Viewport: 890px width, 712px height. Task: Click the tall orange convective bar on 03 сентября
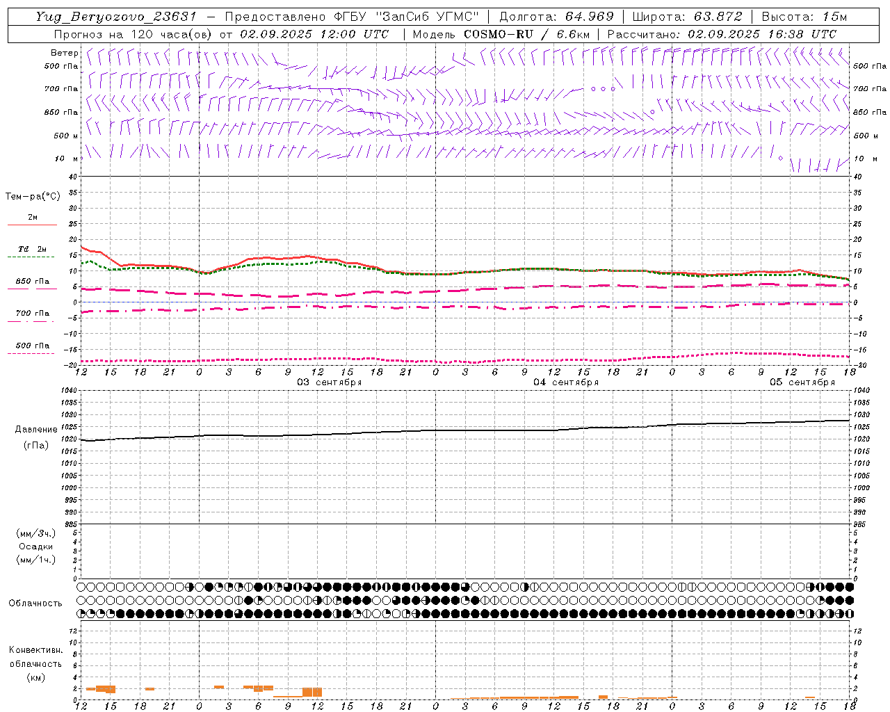tap(312, 692)
